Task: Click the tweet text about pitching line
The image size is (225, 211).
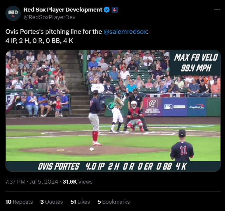Action: (77, 36)
